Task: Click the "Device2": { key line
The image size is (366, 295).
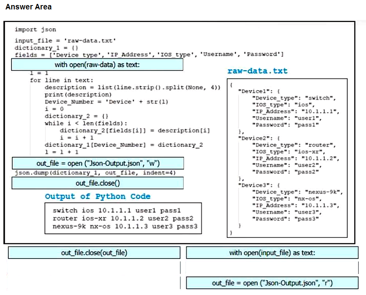Action: (x=259, y=138)
